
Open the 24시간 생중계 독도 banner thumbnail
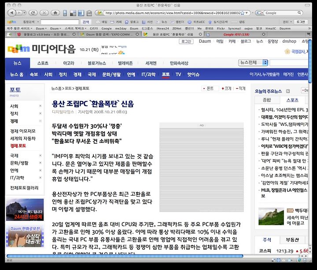click(x=25, y=210)
